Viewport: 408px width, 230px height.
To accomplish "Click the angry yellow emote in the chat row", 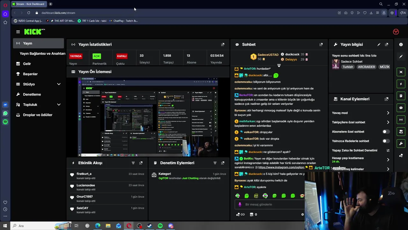I will click(256, 195).
